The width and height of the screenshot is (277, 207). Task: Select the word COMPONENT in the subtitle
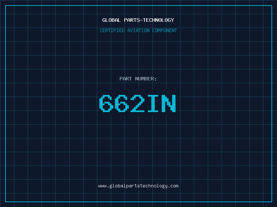point(165,30)
